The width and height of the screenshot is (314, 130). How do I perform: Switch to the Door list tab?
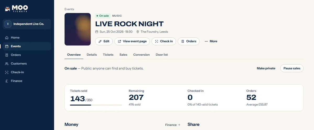(x=162, y=55)
